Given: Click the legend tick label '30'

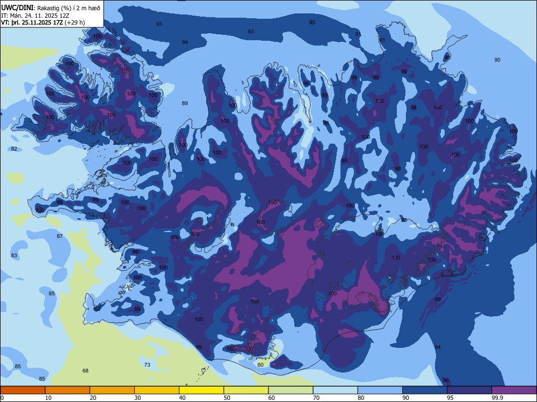Looking at the screenshot, I should pyautogui.click(x=137, y=398).
